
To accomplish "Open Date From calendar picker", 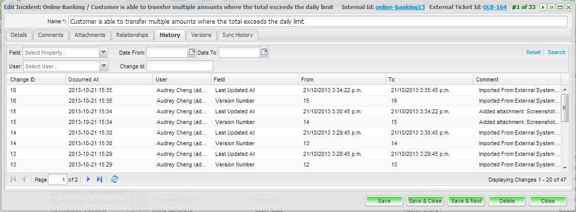I will (191, 52).
